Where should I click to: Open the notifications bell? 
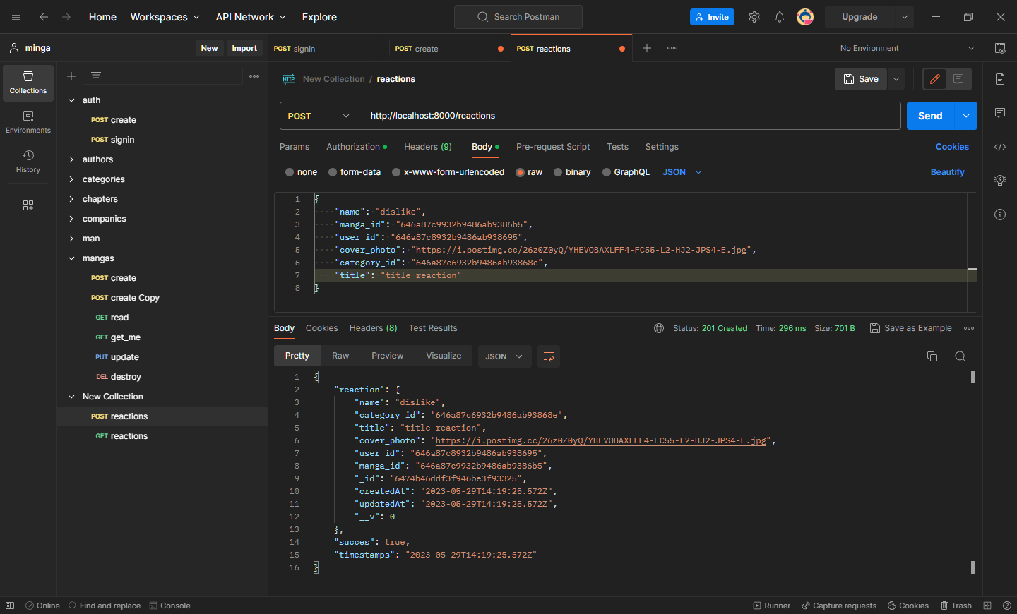[780, 17]
